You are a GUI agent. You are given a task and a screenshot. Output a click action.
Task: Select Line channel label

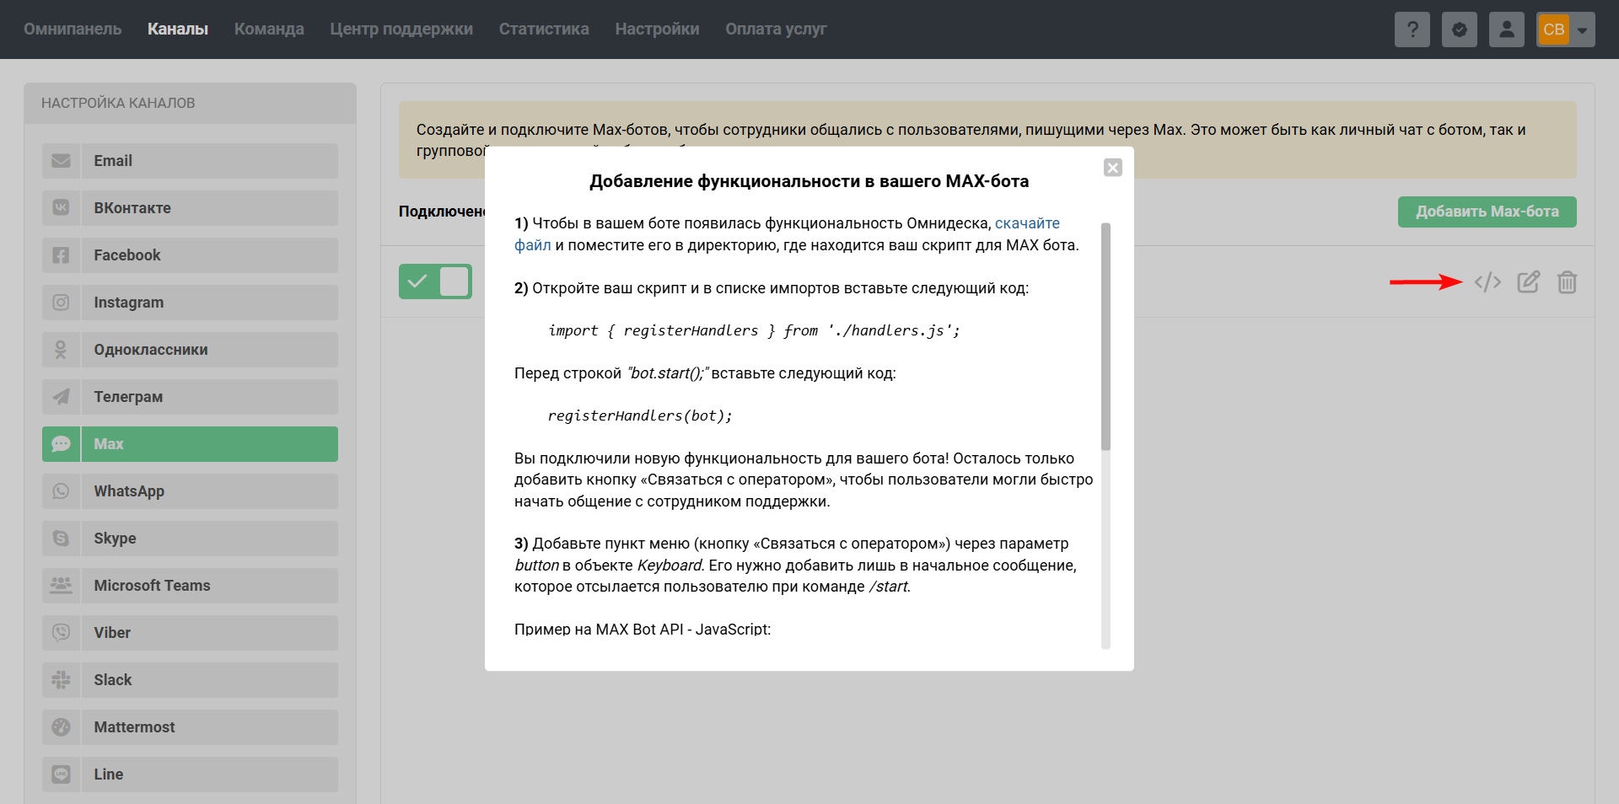click(109, 775)
